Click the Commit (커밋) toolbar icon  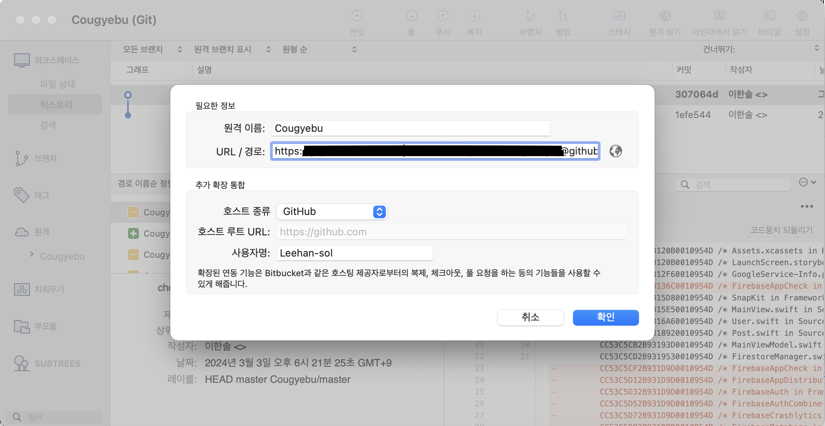click(356, 16)
